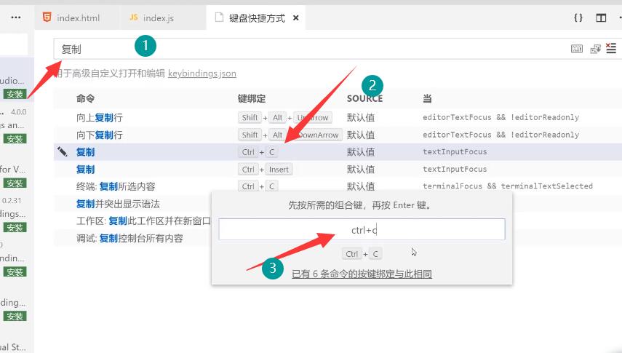This screenshot has height=353, width=622.
Task: Click 安装 button for the 'ndin...' extension
Action: coord(15,272)
